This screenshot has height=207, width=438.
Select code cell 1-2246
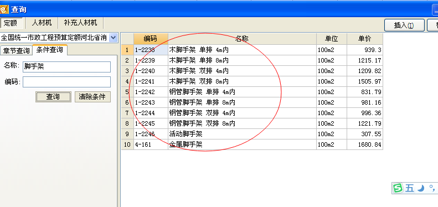pos(151,134)
